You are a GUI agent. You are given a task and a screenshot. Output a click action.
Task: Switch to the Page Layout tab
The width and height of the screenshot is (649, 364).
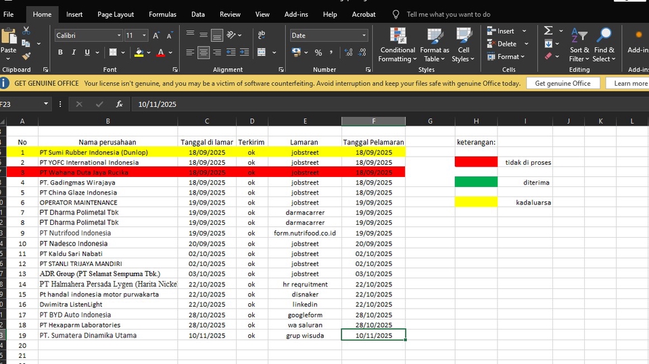[115, 14]
